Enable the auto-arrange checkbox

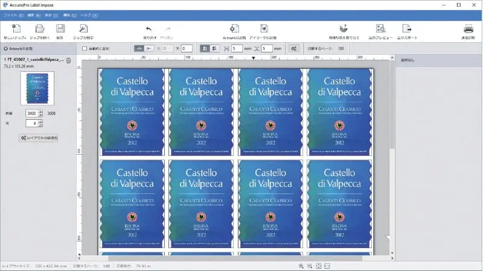pos(85,48)
